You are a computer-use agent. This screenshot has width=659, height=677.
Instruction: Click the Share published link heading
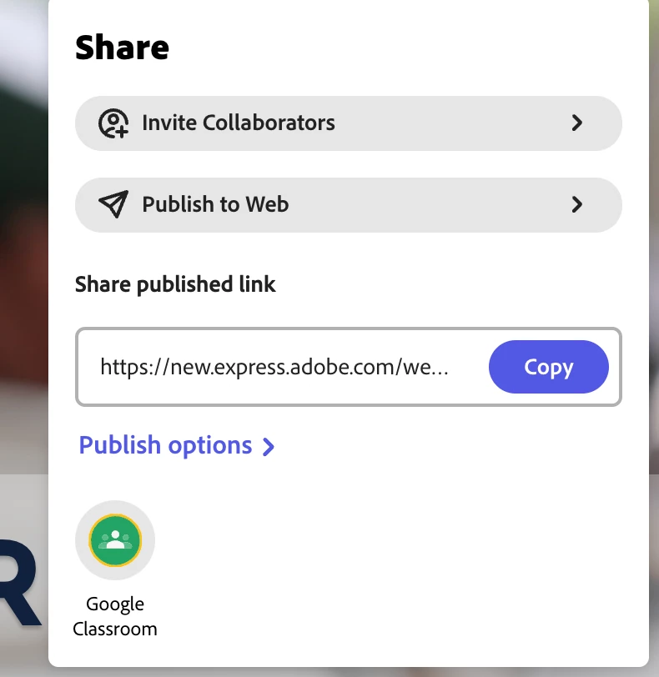tap(175, 284)
